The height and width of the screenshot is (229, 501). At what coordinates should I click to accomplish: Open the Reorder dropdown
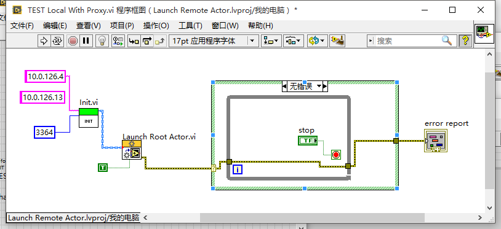316,41
